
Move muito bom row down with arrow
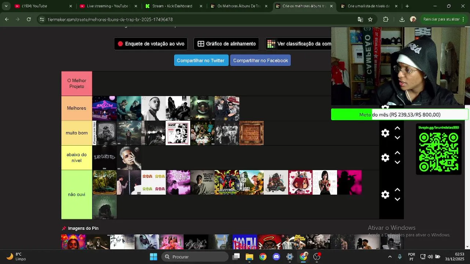point(397,138)
